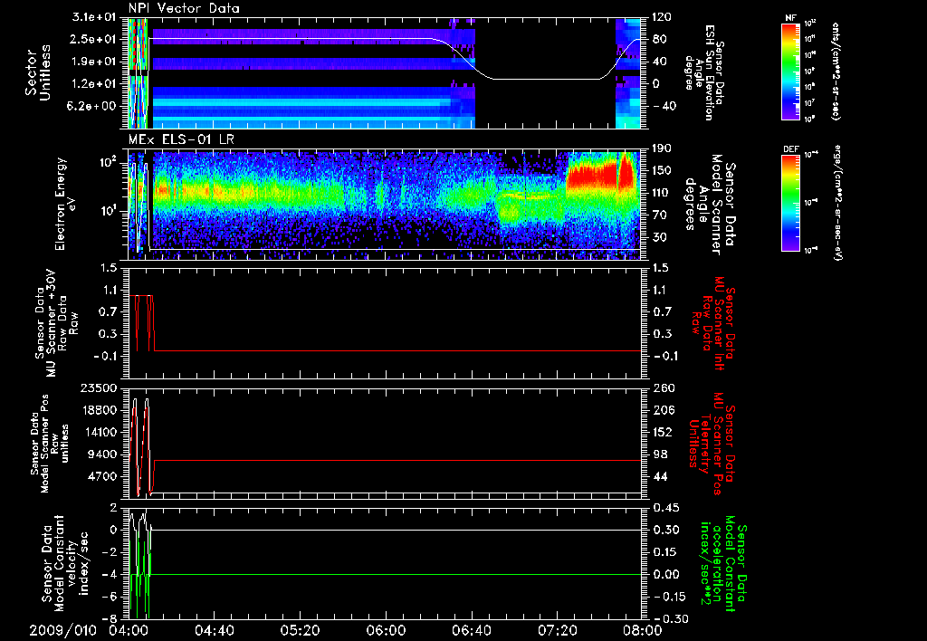Select the 'MU Scanner +30V Raw Data' label
This screenshot has height=641, width=927.
56,323
